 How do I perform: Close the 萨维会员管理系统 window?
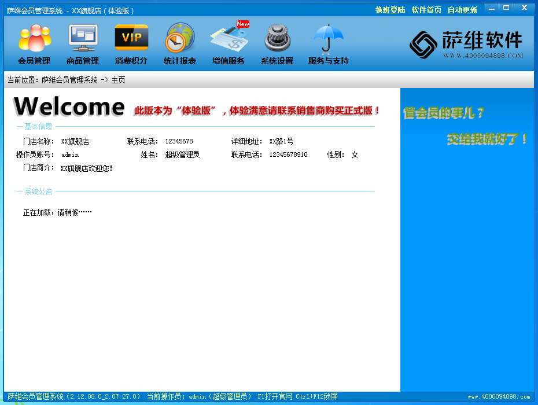click(524, 8)
